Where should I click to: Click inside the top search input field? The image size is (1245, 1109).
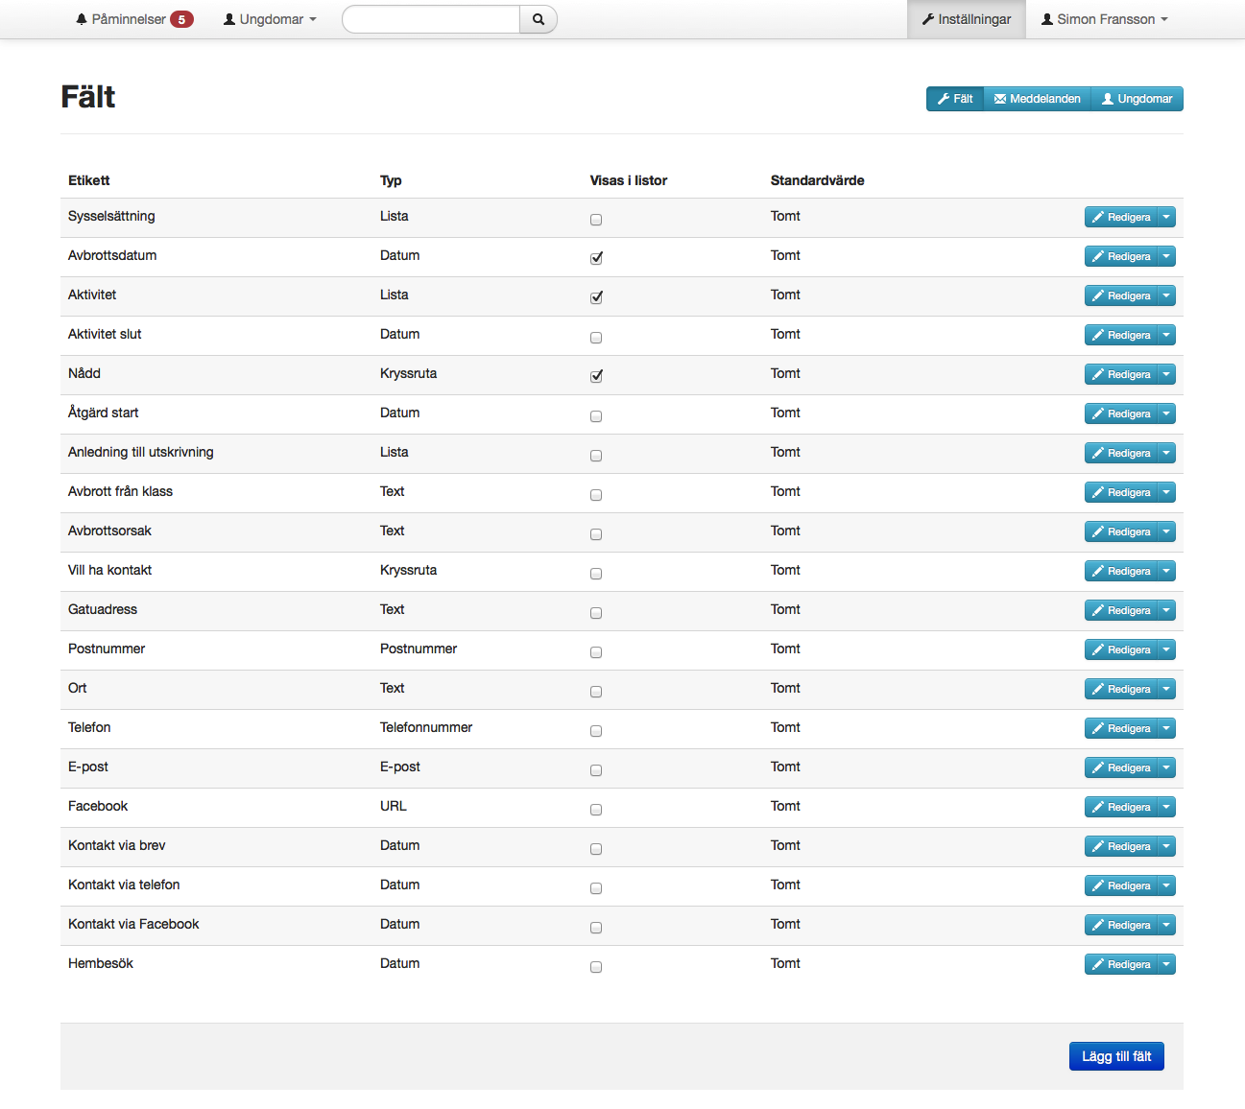(x=431, y=19)
